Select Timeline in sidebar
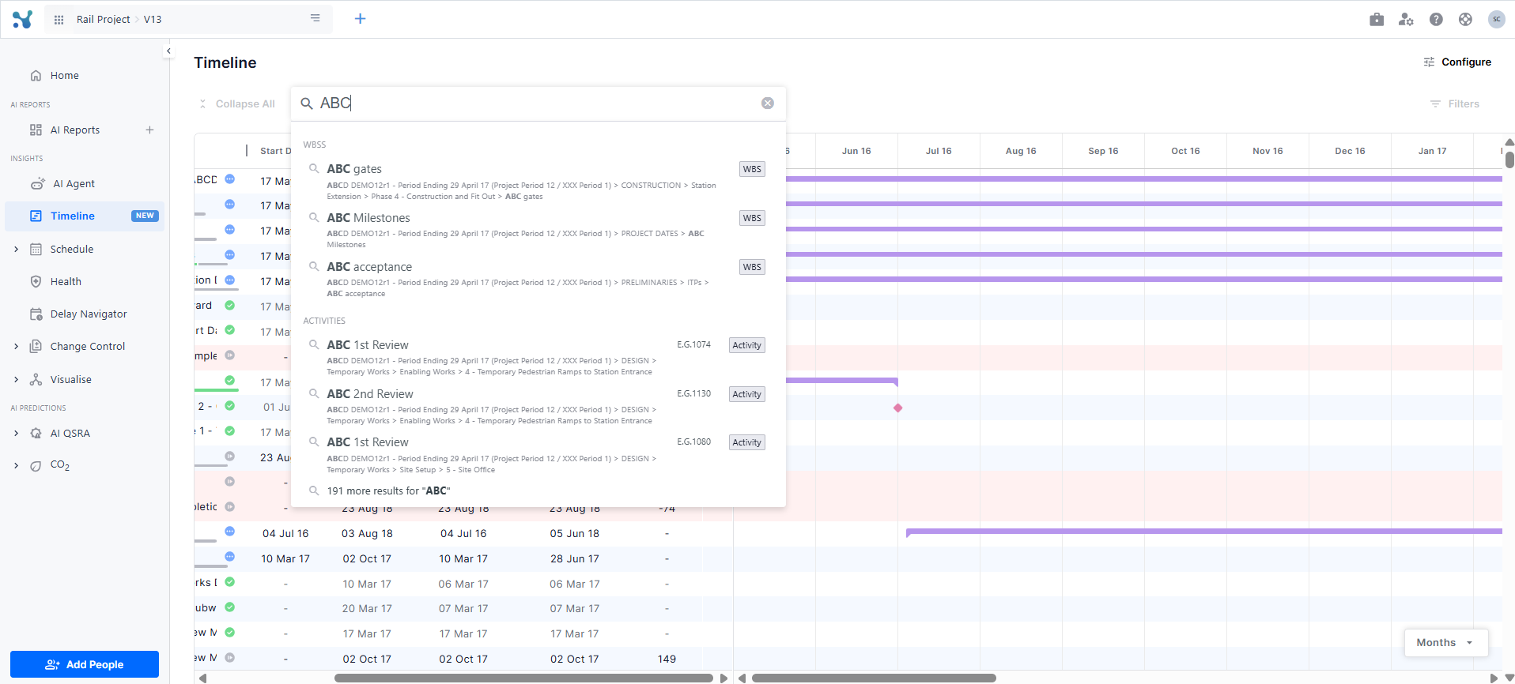Viewport: 1515px width, 684px height. (x=85, y=216)
